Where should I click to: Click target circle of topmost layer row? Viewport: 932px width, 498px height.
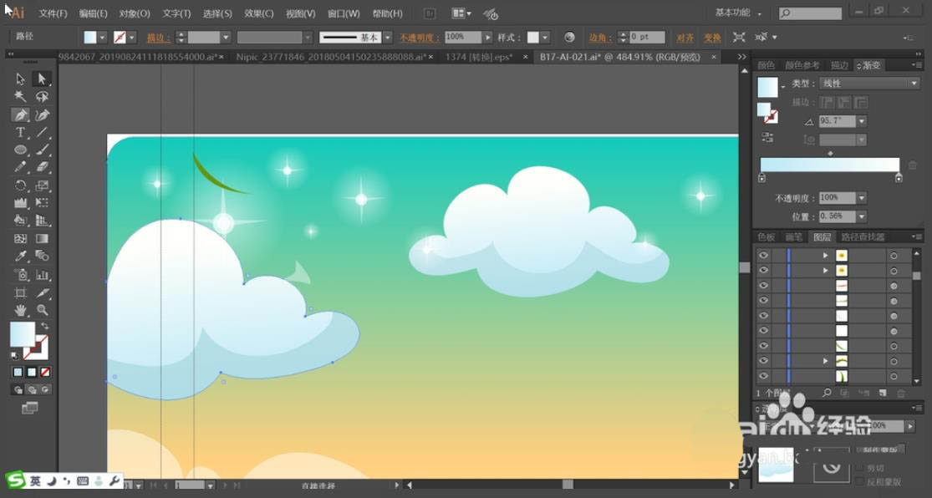pos(894,256)
